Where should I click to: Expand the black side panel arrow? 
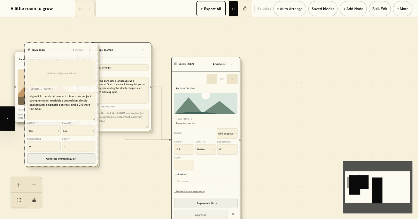pos(8,118)
